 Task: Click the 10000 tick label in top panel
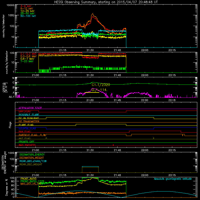(x=10, y=5)
